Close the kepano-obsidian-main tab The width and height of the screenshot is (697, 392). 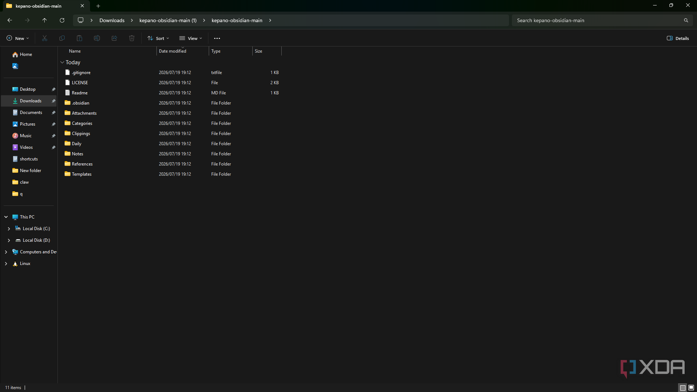(x=82, y=6)
